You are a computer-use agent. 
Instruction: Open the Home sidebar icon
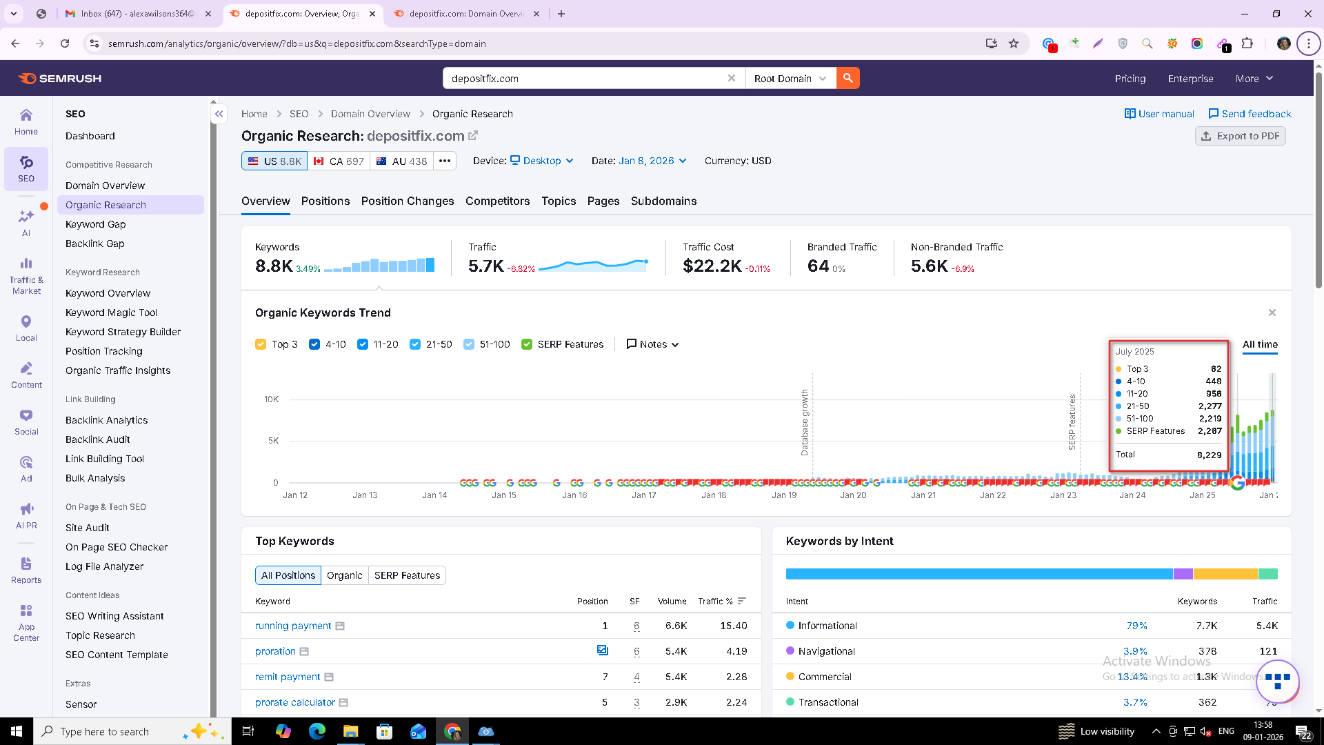[26, 121]
